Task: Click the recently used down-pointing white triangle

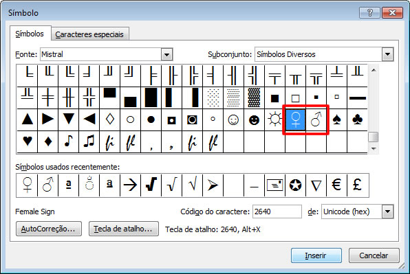Action: [316, 185]
